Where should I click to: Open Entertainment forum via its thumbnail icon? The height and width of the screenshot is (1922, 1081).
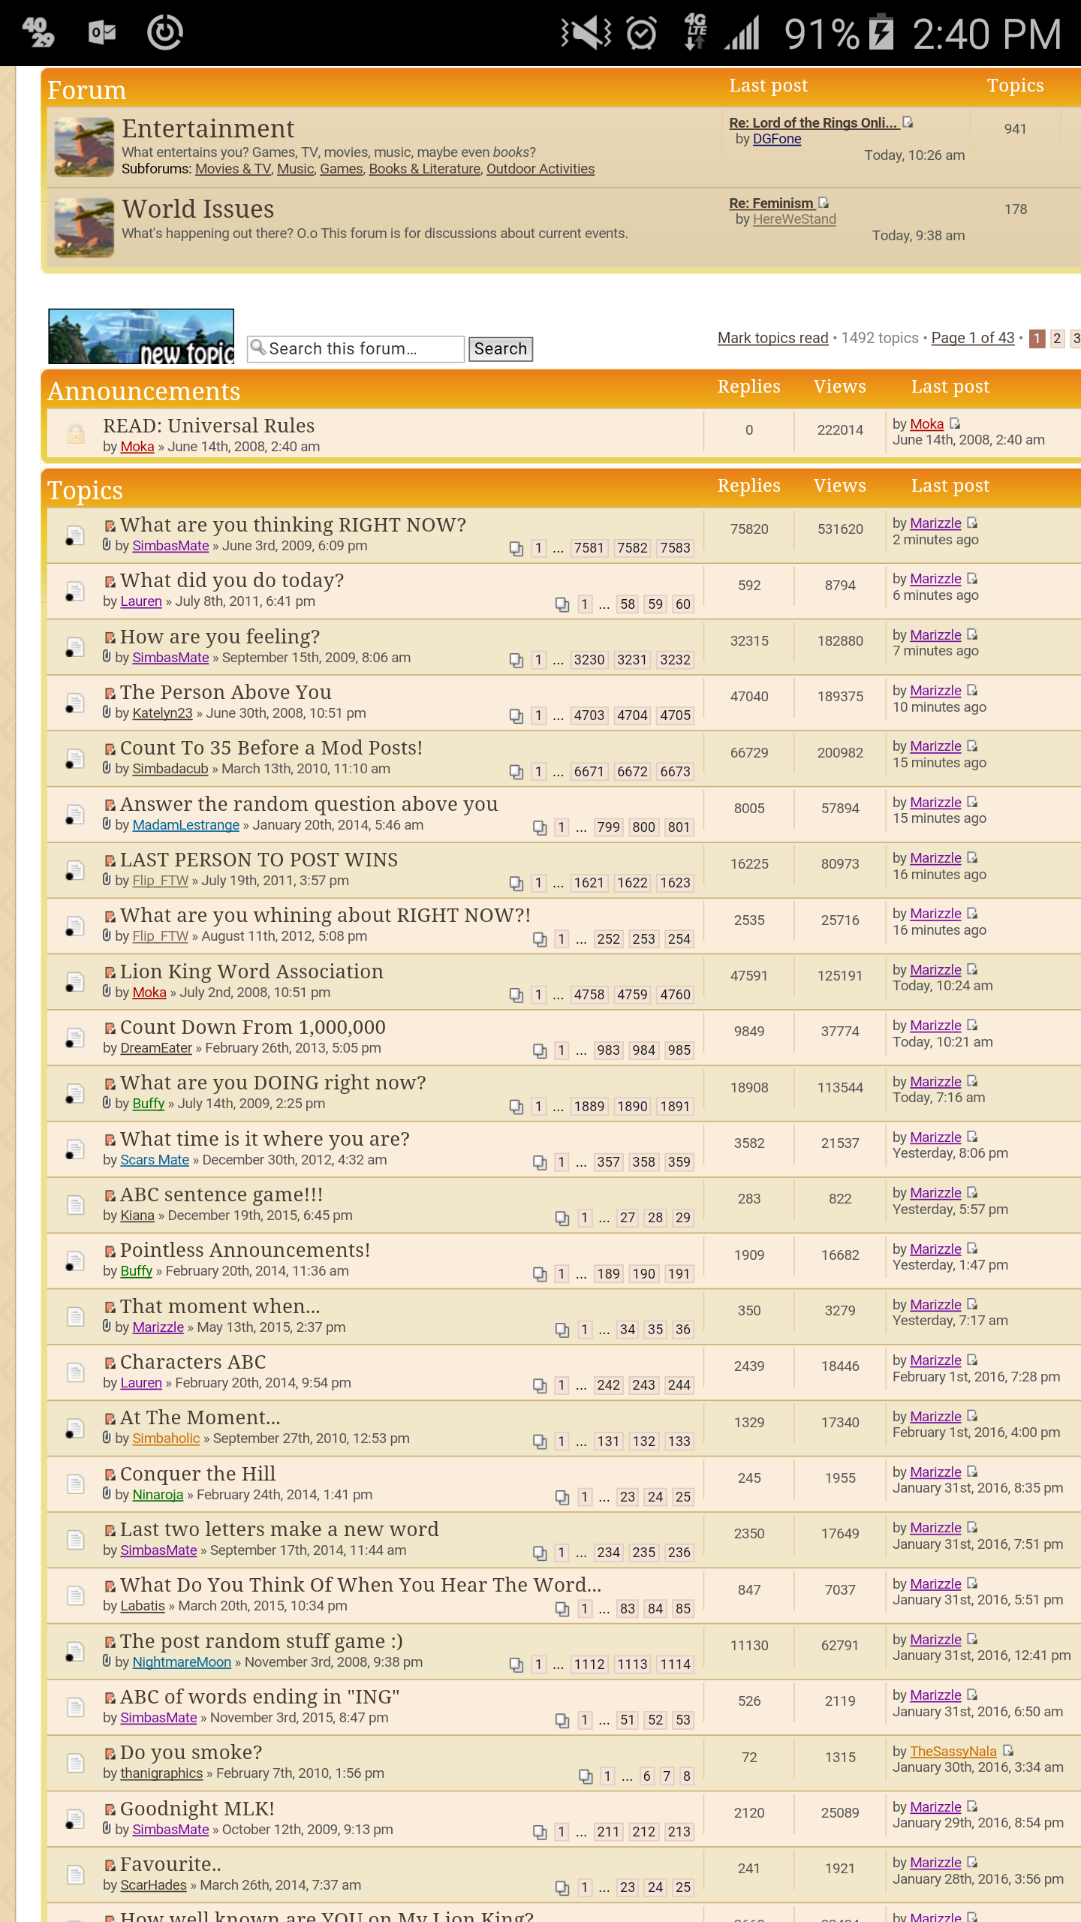pyautogui.click(x=84, y=147)
